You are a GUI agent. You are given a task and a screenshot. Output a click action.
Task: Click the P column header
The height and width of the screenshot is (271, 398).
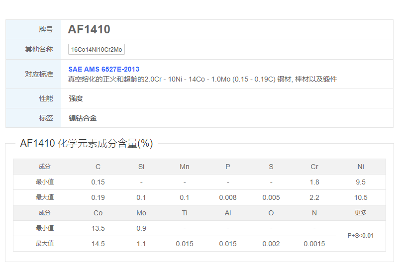[x=228, y=167]
